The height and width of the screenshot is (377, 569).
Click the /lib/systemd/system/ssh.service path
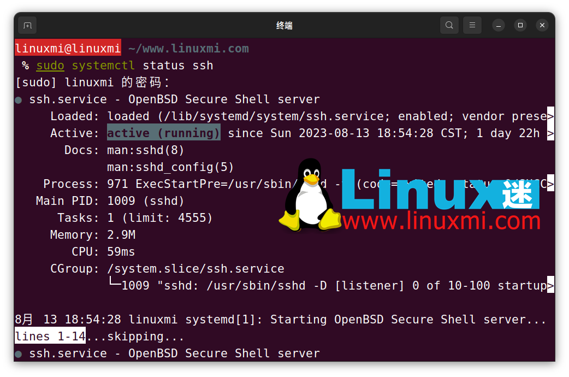[x=274, y=116]
